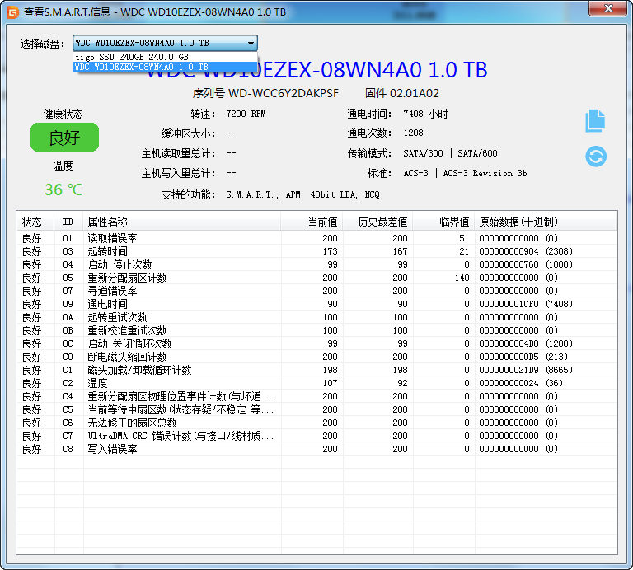Click the supported features S.M.A.R.T., APM text
This screenshot has height=570, width=633.
(x=302, y=195)
